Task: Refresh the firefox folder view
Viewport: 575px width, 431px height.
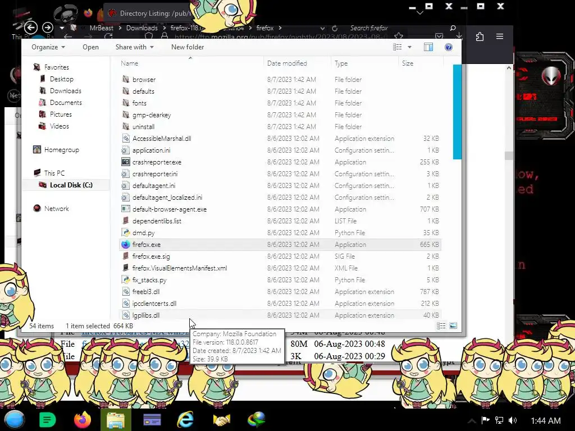Action: [x=335, y=28]
